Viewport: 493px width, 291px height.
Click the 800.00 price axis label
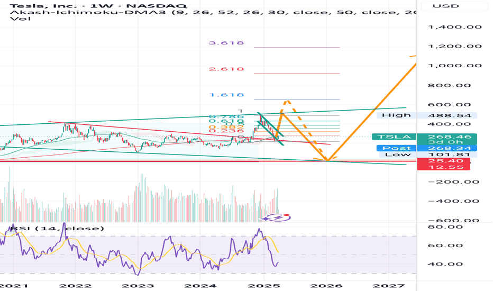(449, 85)
